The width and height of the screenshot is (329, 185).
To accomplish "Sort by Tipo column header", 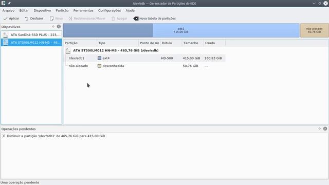I will pyautogui.click(x=118, y=43).
